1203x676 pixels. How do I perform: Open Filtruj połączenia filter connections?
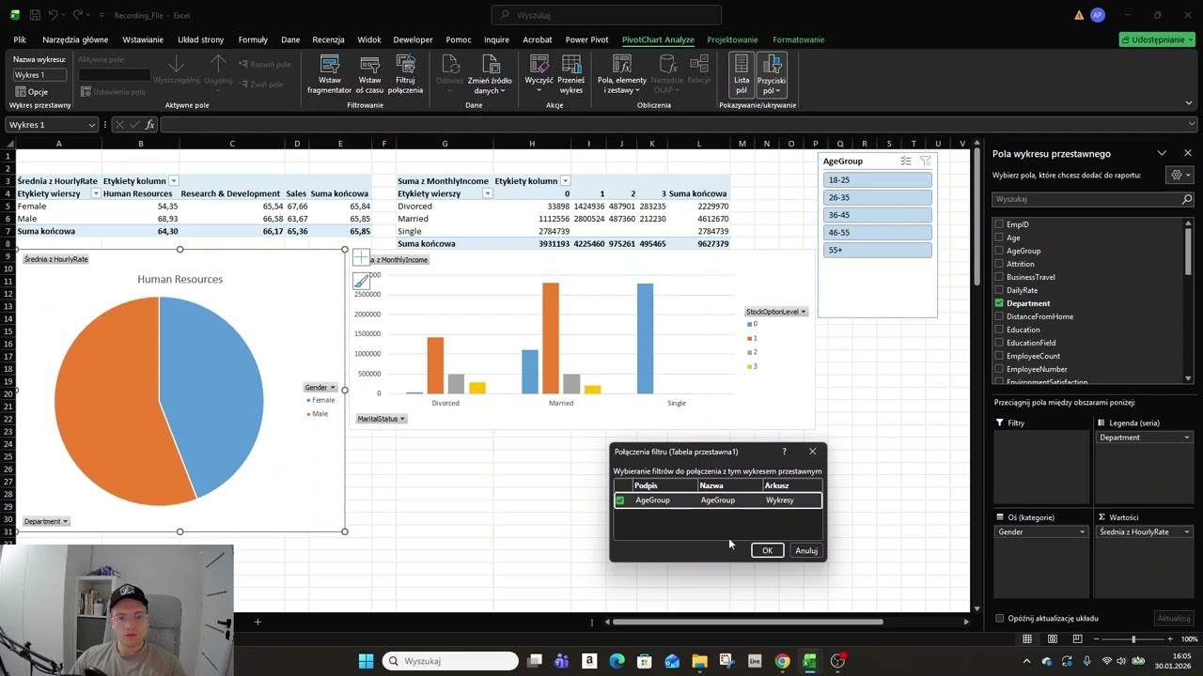click(x=405, y=74)
